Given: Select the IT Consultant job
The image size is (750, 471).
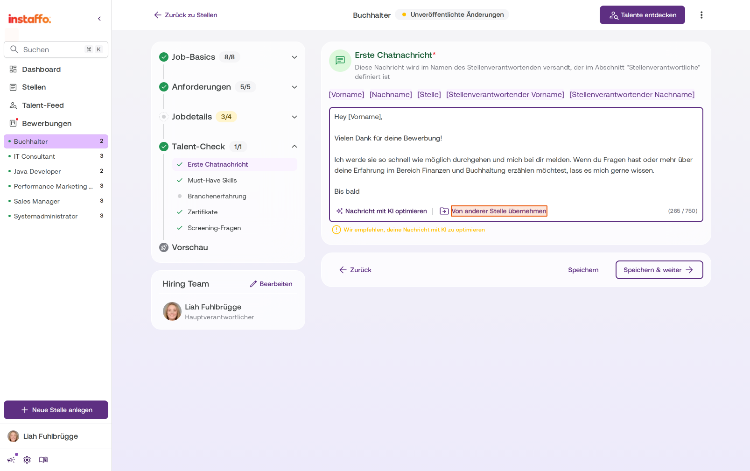Looking at the screenshot, I should coord(56,156).
